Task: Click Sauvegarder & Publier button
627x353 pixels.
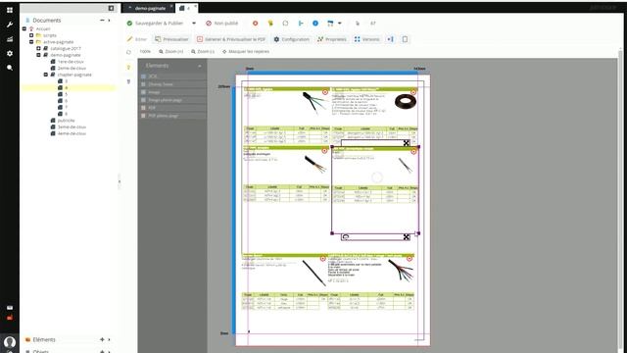Action: (155, 24)
